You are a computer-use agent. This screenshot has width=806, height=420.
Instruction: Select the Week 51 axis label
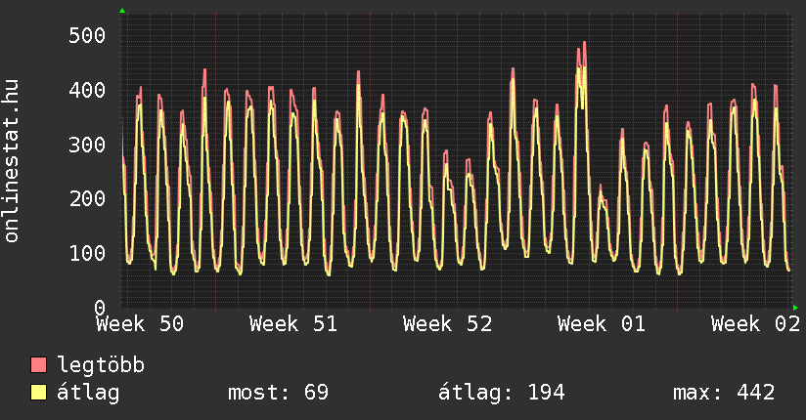(x=293, y=324)
